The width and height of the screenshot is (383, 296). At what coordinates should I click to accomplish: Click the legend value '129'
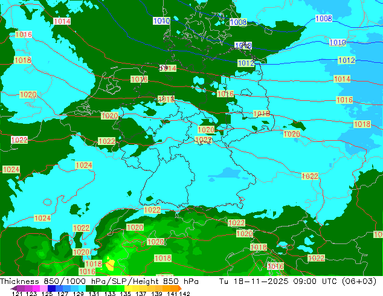[79, 294]
